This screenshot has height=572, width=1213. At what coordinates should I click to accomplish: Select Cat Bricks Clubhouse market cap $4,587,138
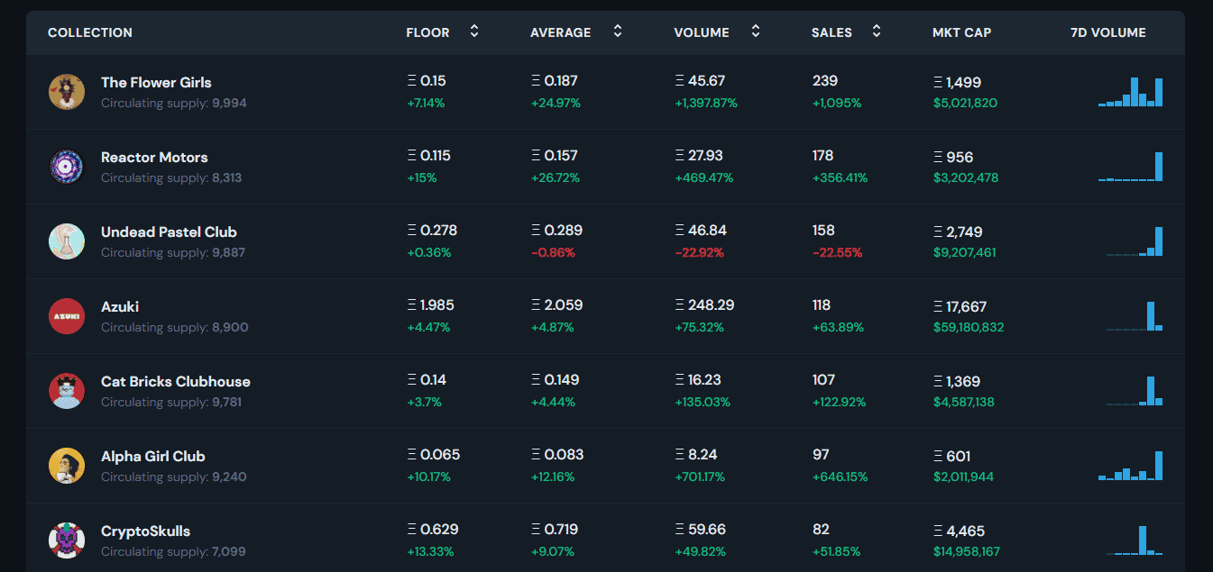pyautogui.click(x=964, y=402)
